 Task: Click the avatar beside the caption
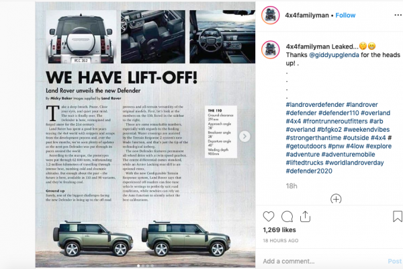(x=271, y=50)
